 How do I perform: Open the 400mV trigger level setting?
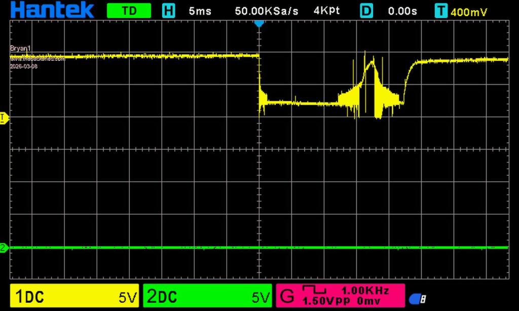coord(469,12)
